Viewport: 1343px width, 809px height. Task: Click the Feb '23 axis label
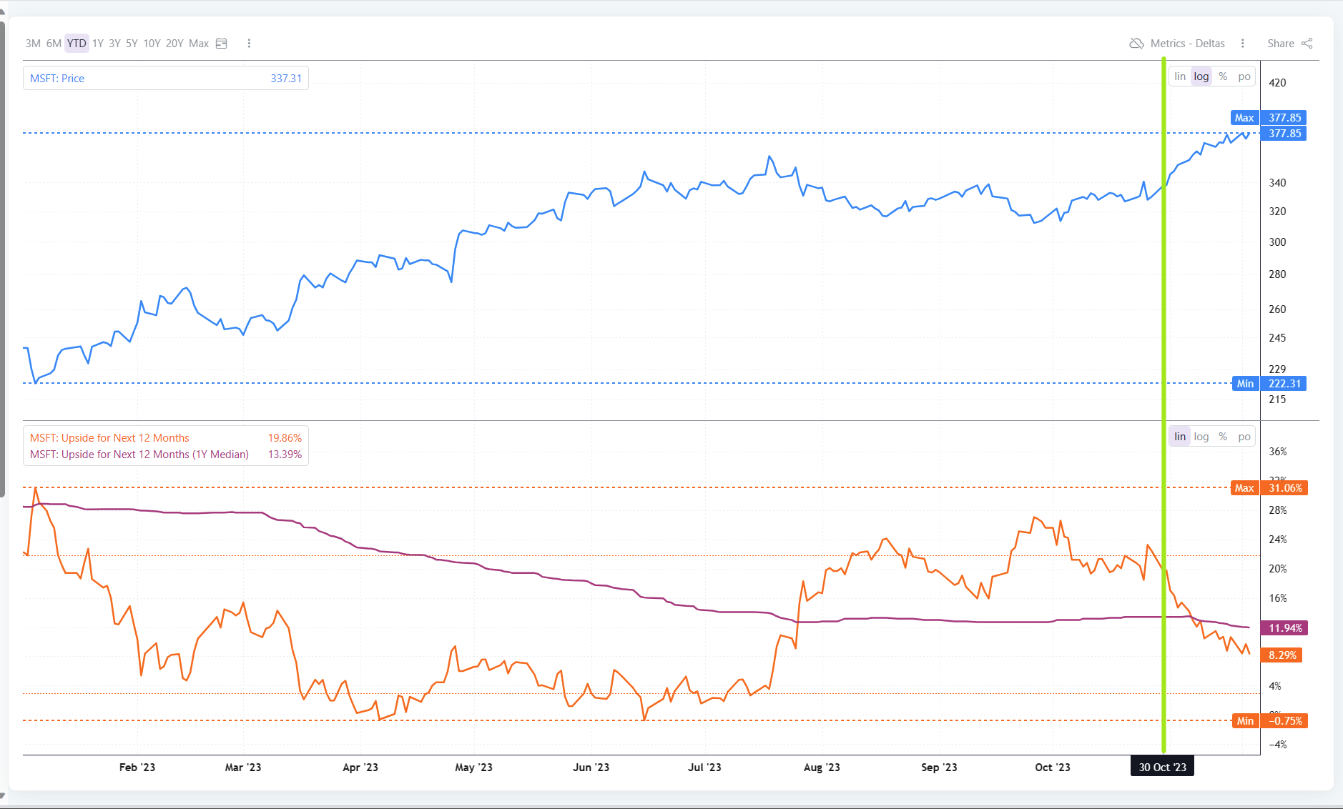point(137,768)
